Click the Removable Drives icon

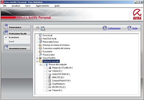click(40, 42)
